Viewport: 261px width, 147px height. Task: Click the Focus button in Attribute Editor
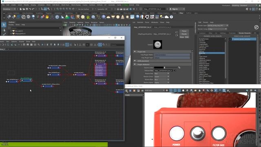pyautogui.click(x=184, y=31)
